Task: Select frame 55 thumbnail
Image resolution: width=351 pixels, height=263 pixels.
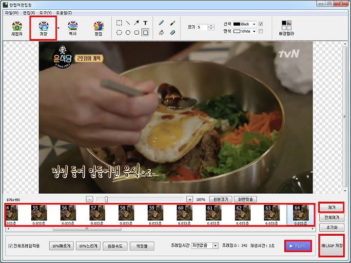Action: pos(39,213)
